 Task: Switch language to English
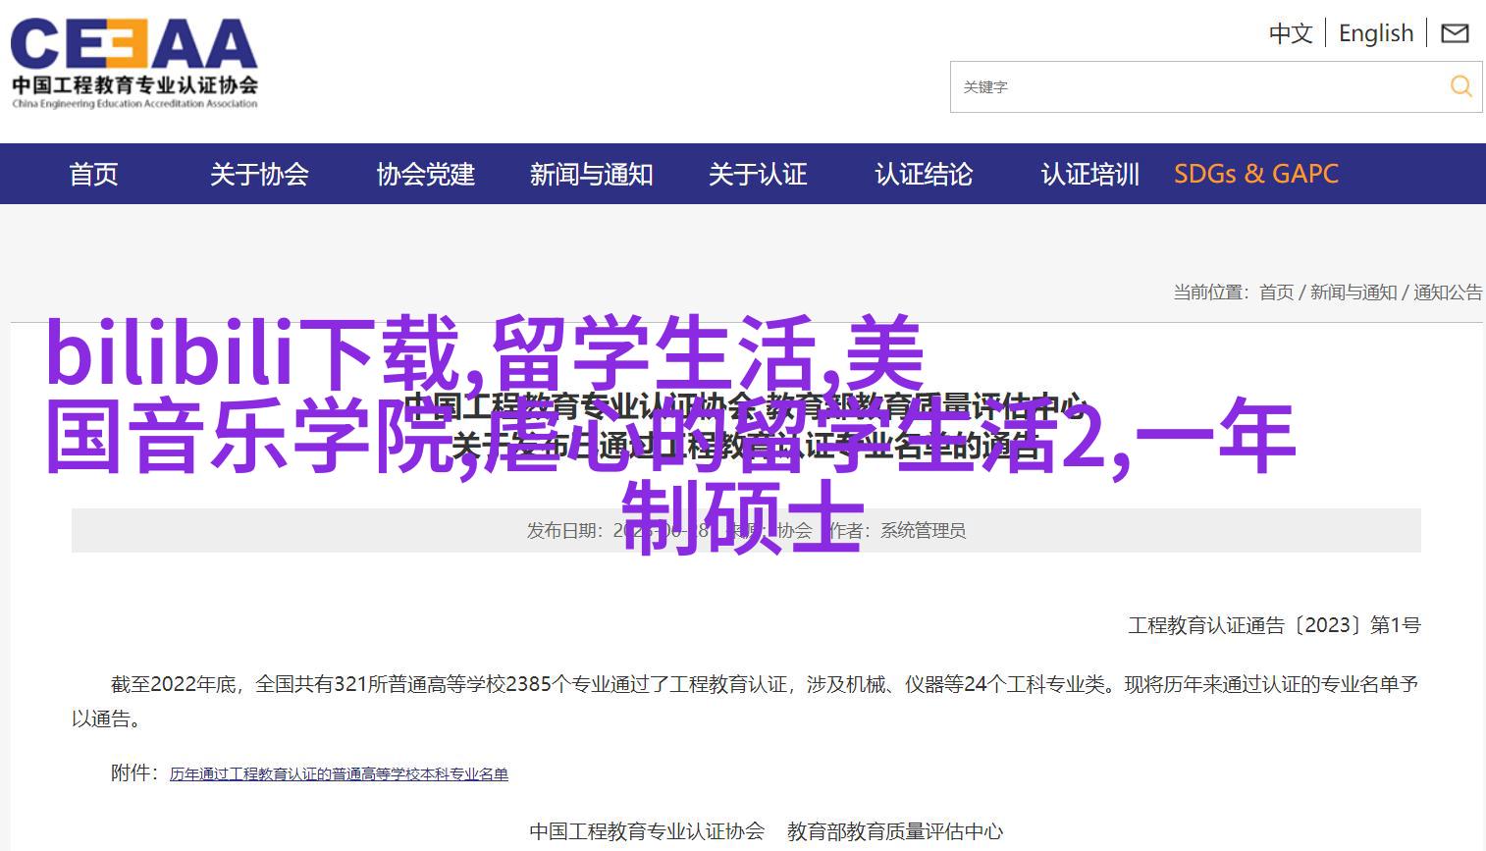(1376, 33)
